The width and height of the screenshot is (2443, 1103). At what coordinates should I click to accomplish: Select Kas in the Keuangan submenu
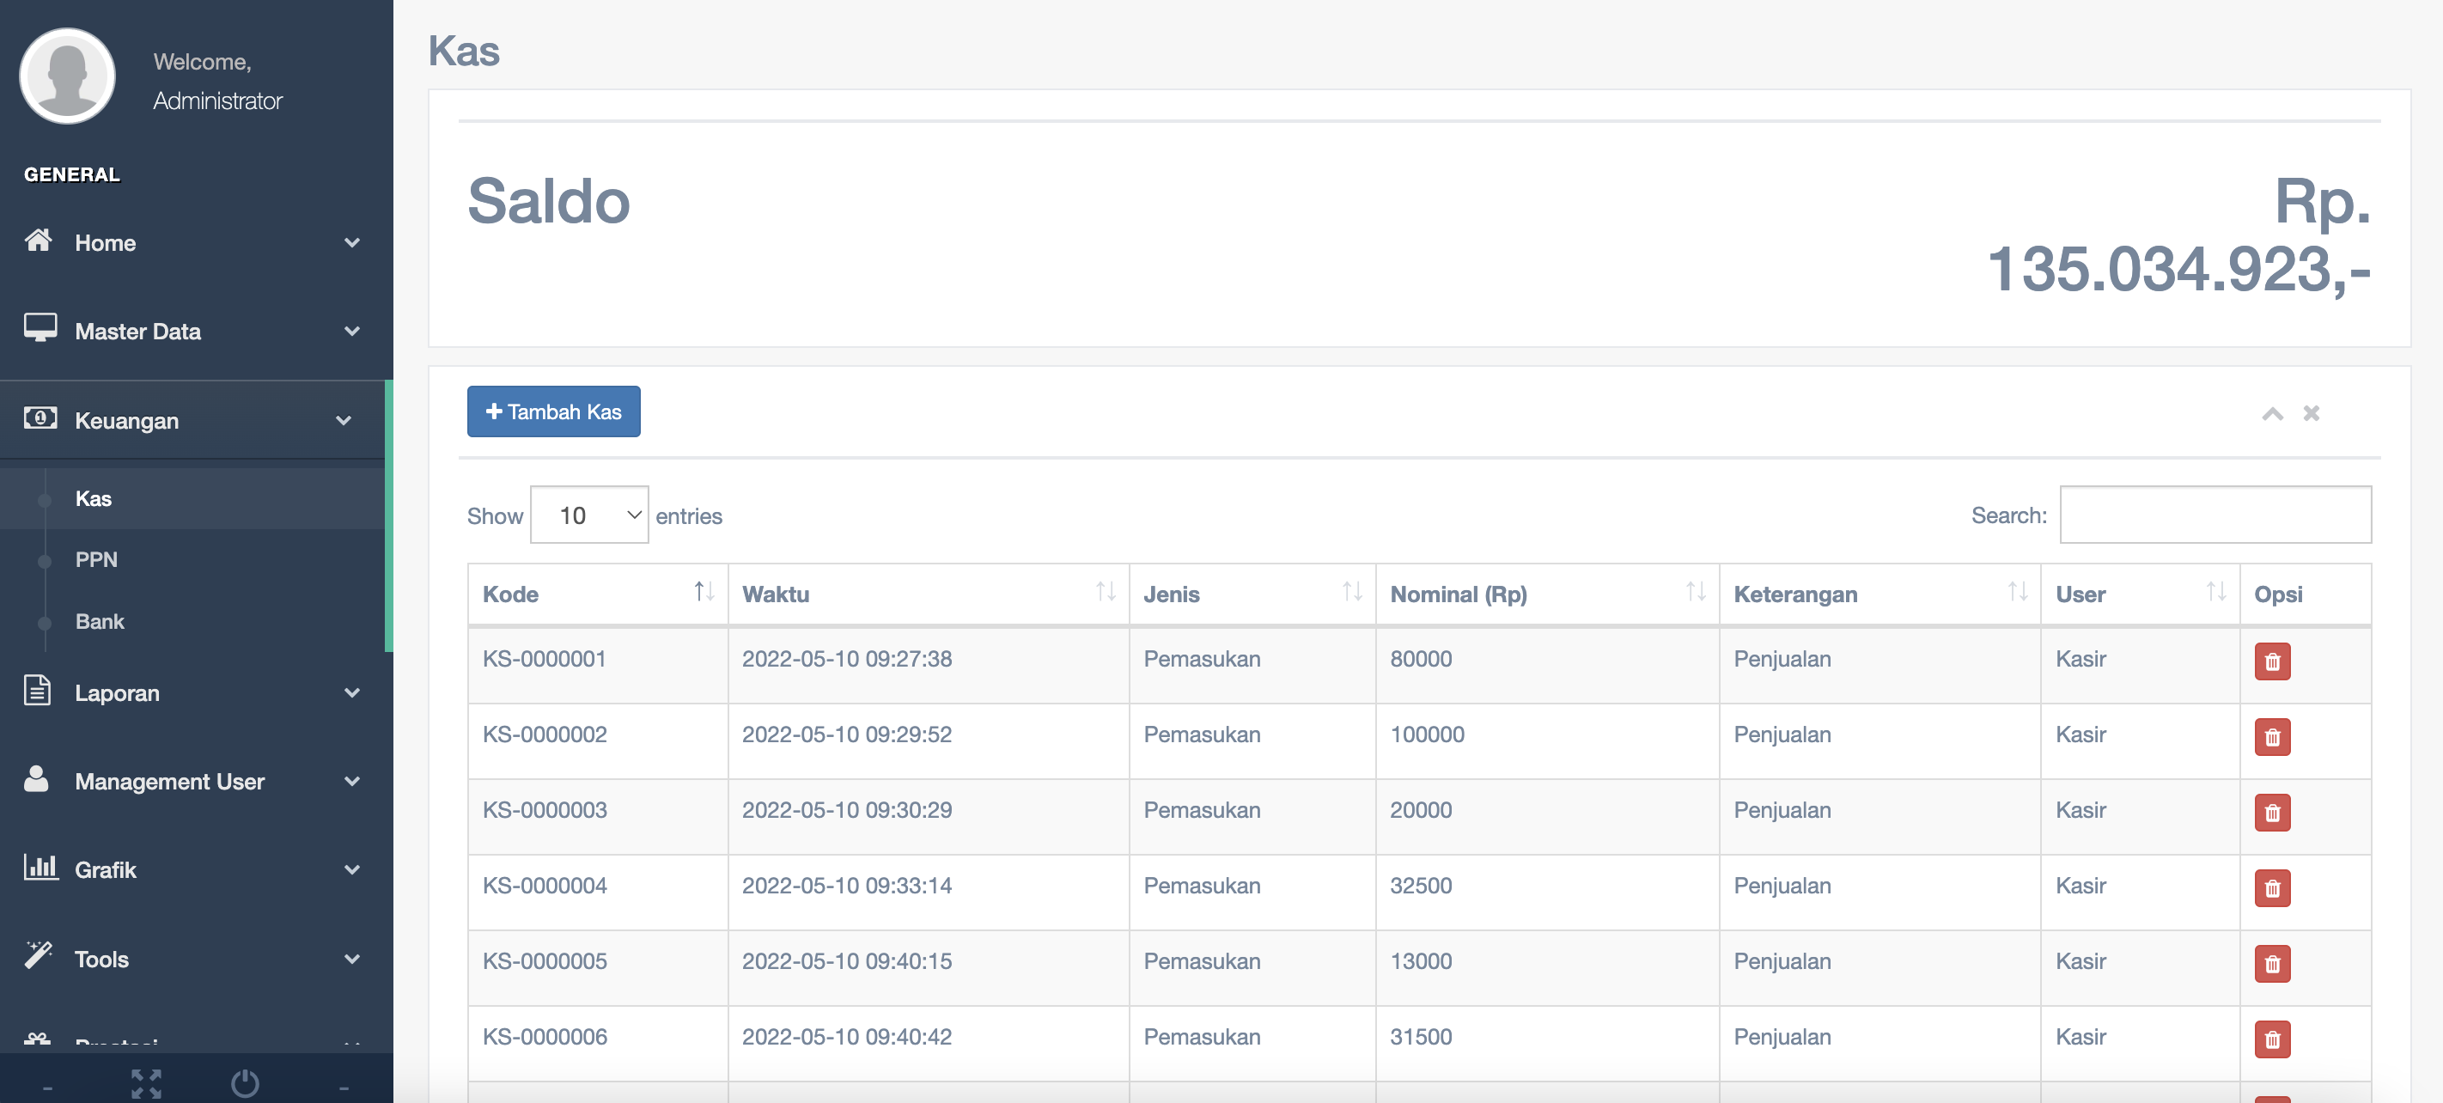[x=92, y=497]
